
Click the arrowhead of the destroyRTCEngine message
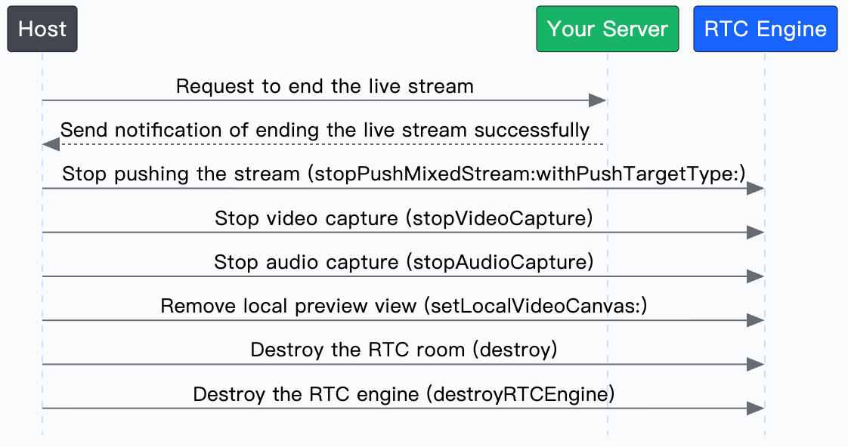coord(755,408)
